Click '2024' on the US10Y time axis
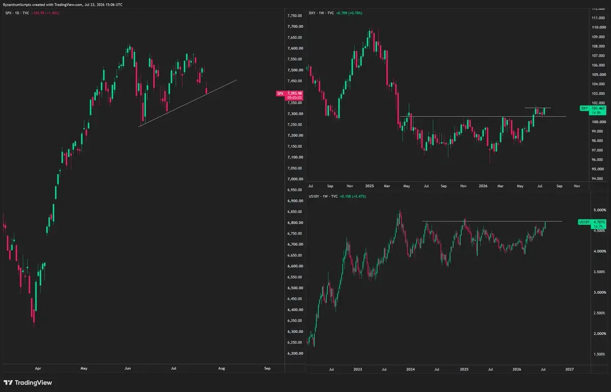 [x=411, y=369]
